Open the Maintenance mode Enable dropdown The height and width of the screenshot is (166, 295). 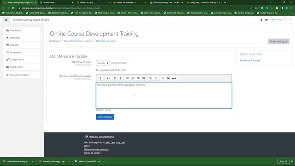pyautogui.click(x=103, y=63)
